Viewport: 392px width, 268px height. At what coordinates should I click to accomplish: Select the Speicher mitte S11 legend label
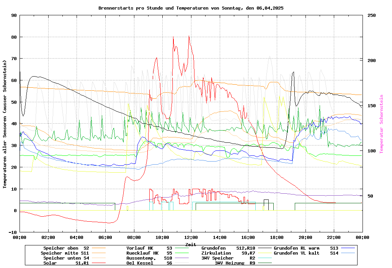pos(65,253)
